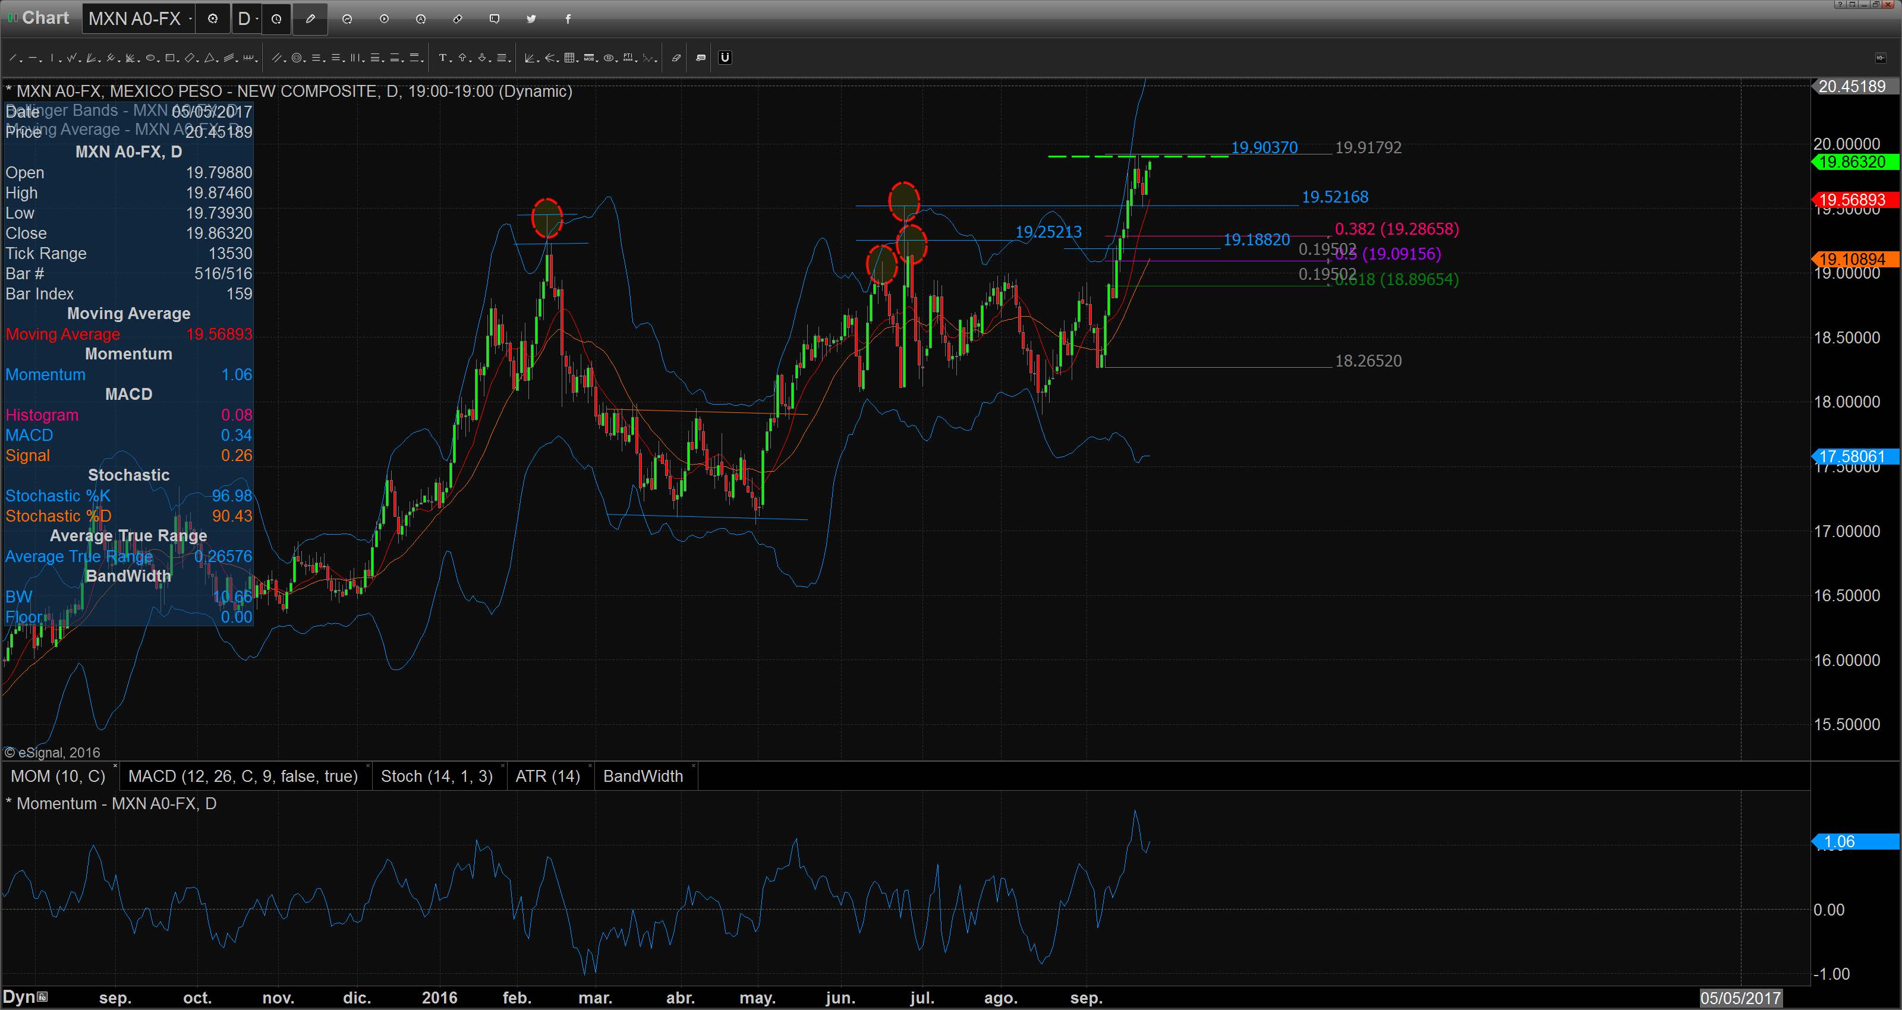The width and height of the screenshot is (1902, 1010).
Task: Toggle the magnet snap U button
Action: (725, 58)
